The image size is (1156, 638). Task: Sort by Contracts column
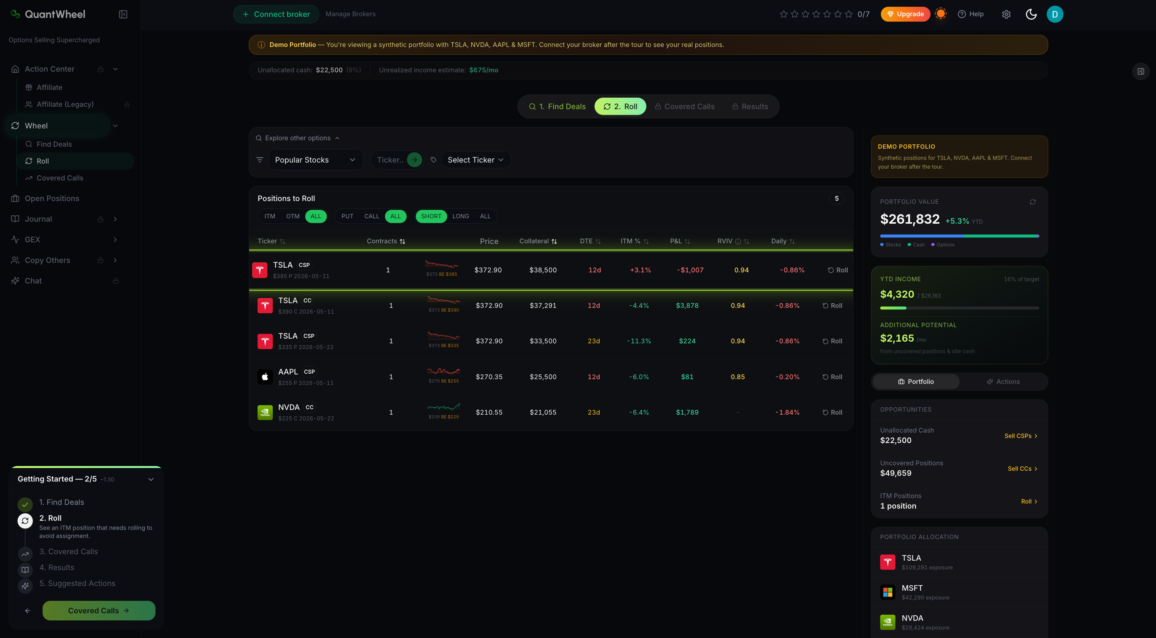(x=385, y=241)
